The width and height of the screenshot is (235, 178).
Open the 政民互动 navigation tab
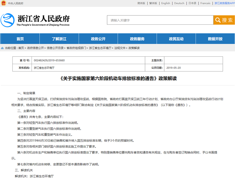pyautogui.click(x=176, y=39)
